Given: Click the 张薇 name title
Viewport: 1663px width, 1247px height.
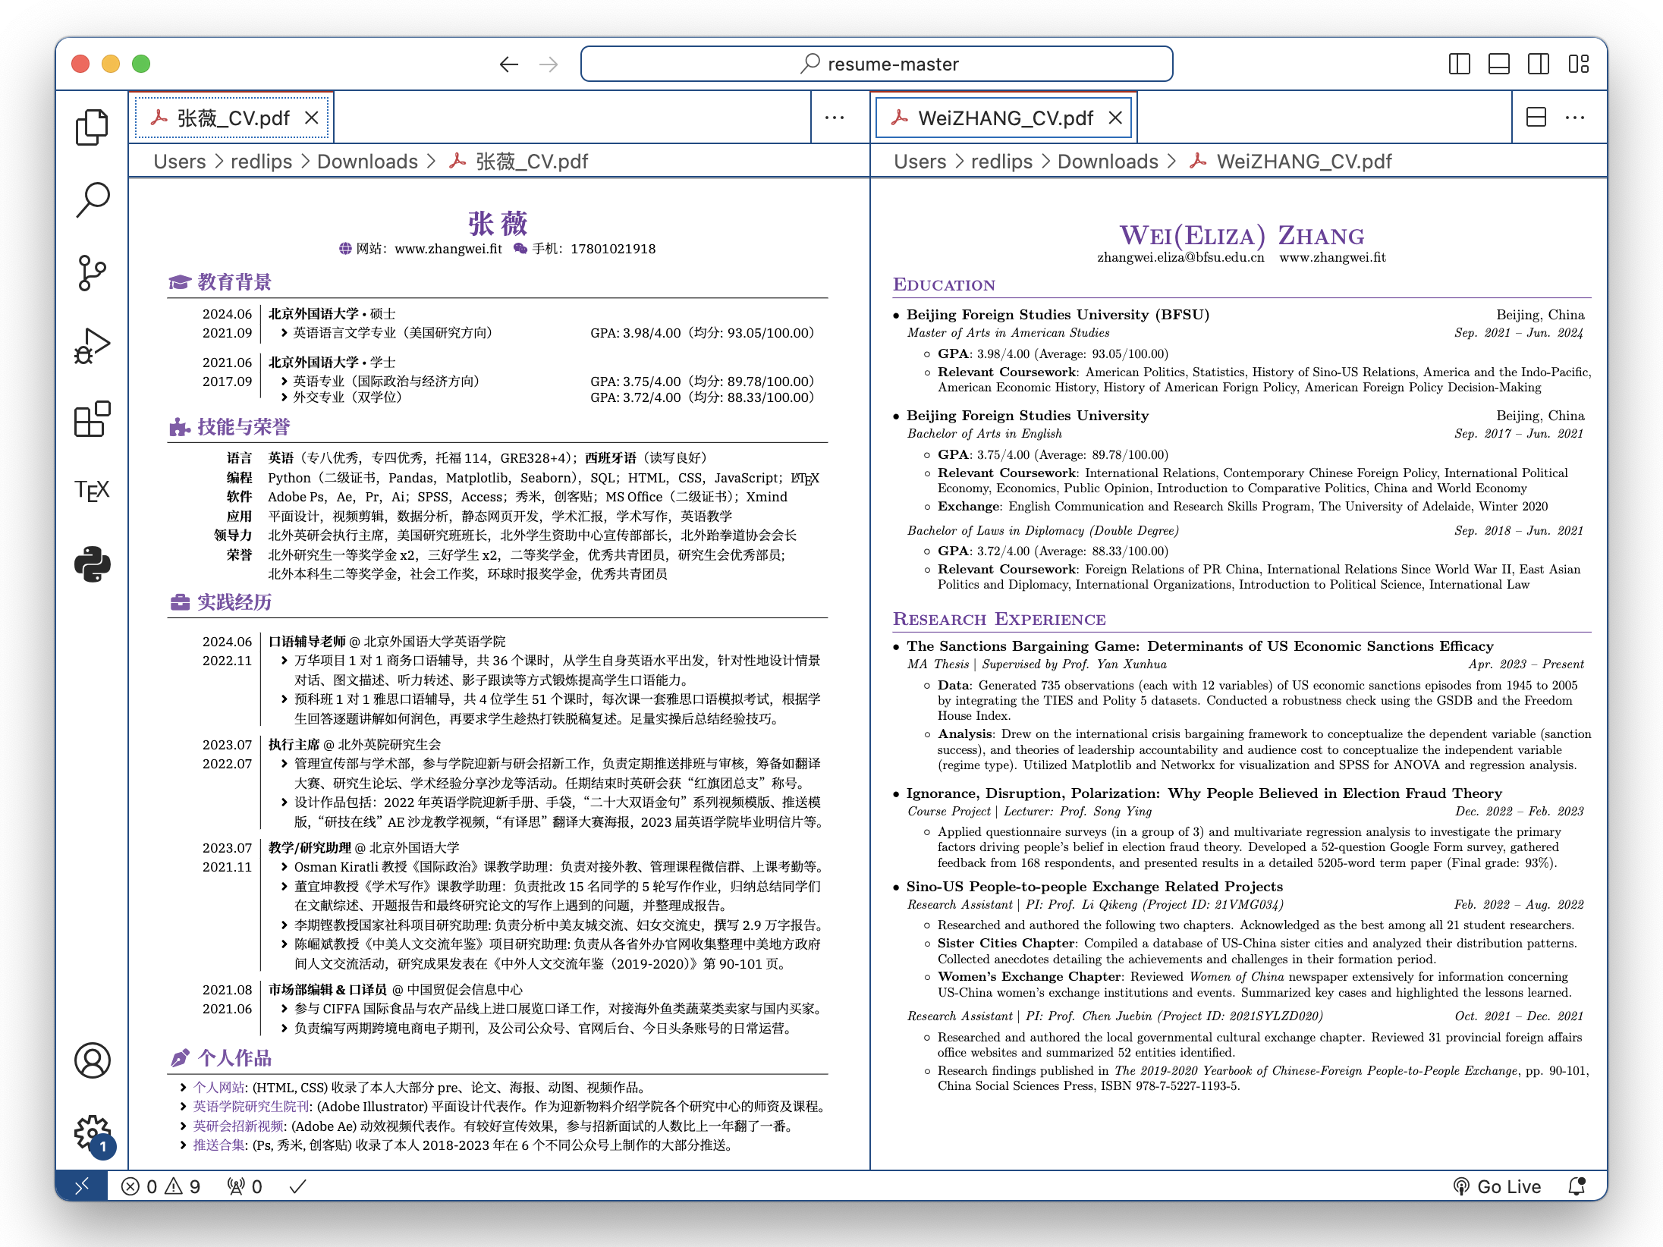Looking at the screenshot, I should pos(498,223).
